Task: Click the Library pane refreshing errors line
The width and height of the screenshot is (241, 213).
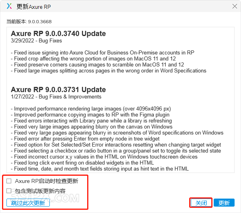Action: (x=91, y=121)
